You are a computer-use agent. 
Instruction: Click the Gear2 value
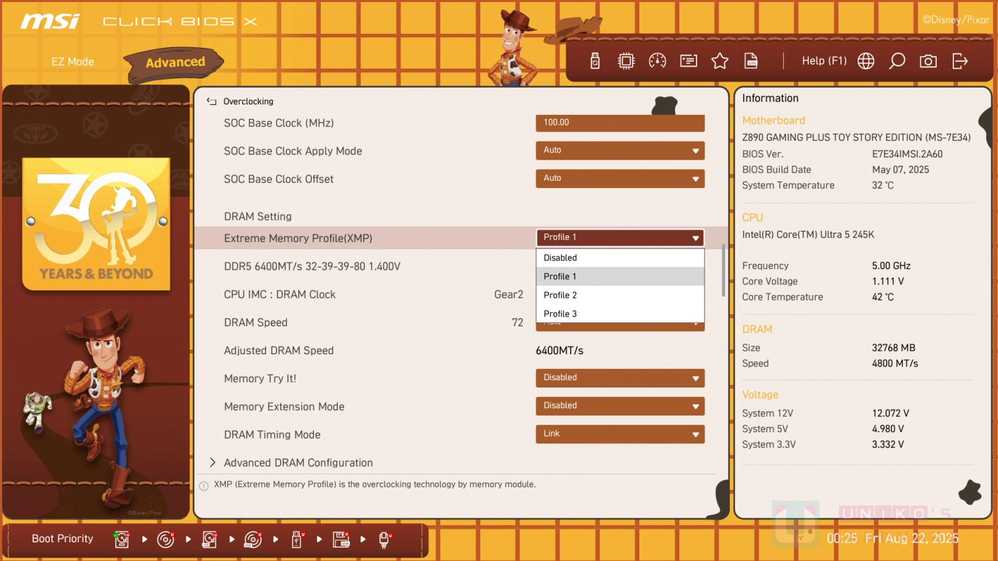tap(508, 294)
